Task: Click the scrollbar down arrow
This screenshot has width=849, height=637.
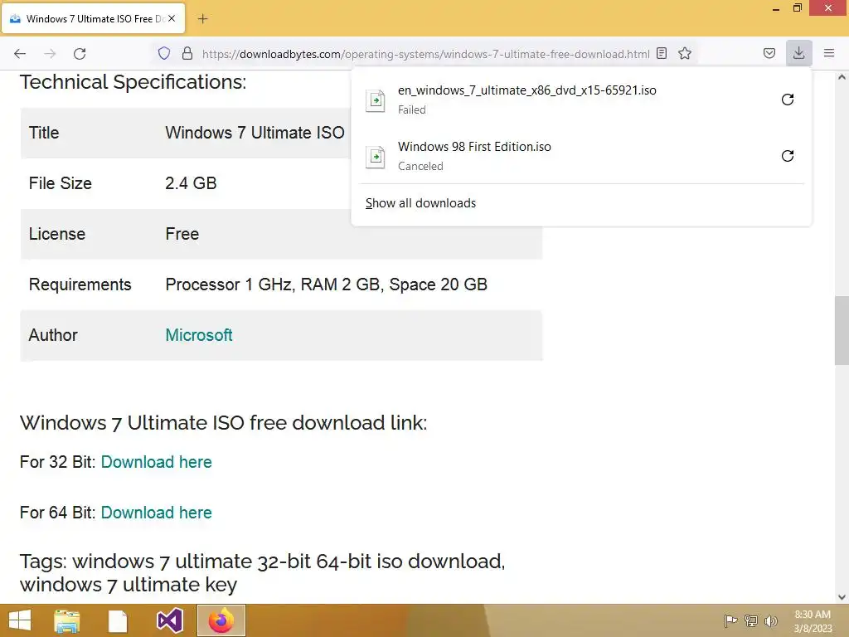Action: (842, 597)
